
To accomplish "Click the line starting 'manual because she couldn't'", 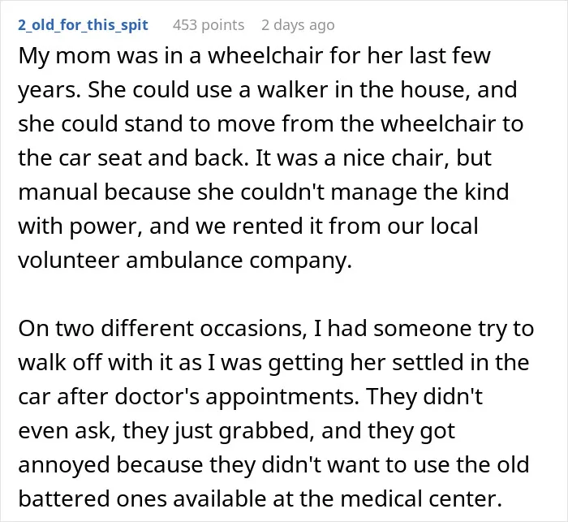I will tap(264, 192).
